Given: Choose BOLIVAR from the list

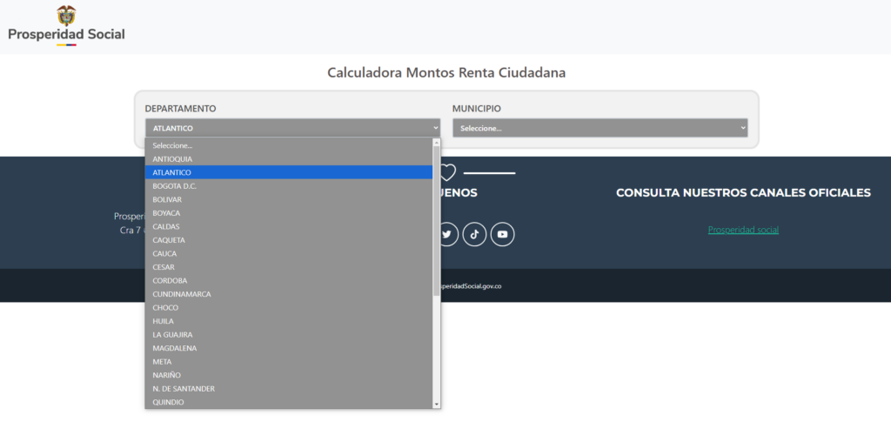Looking at the screenshot, I should (289, 199).
